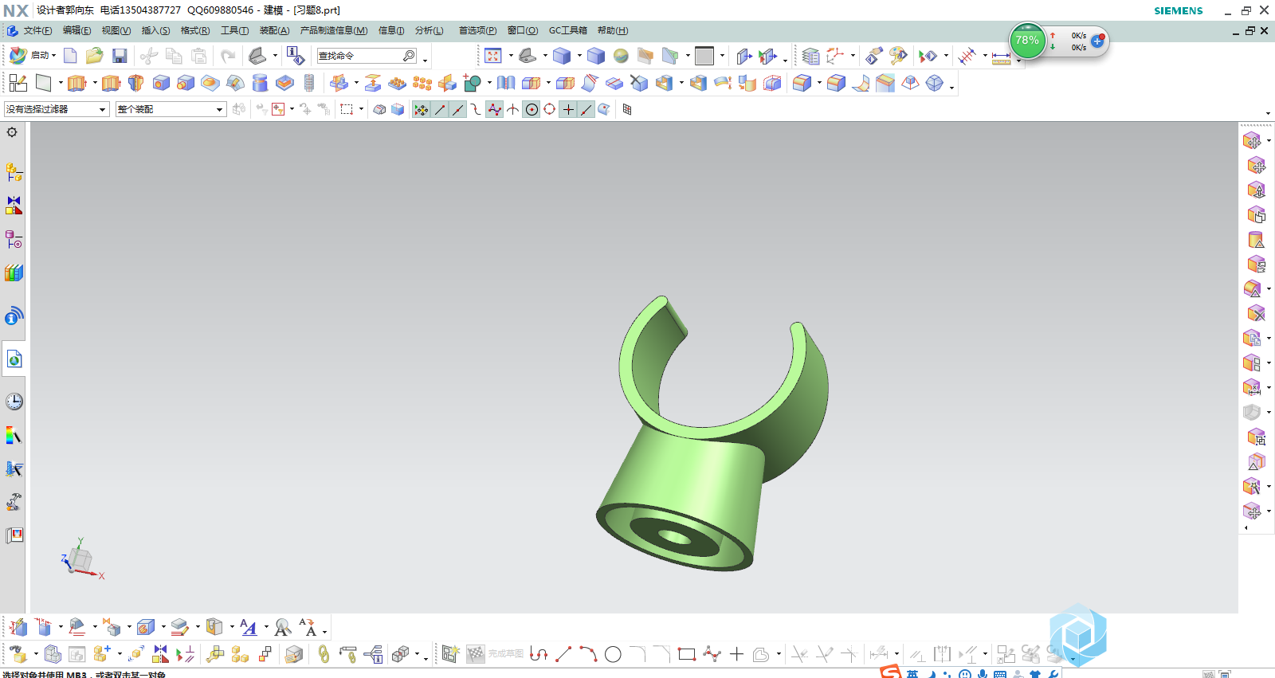This screenshot has width=1275, height=678.
Task: Click the Assembly Constraints chain icon
Action: point(323,654)
